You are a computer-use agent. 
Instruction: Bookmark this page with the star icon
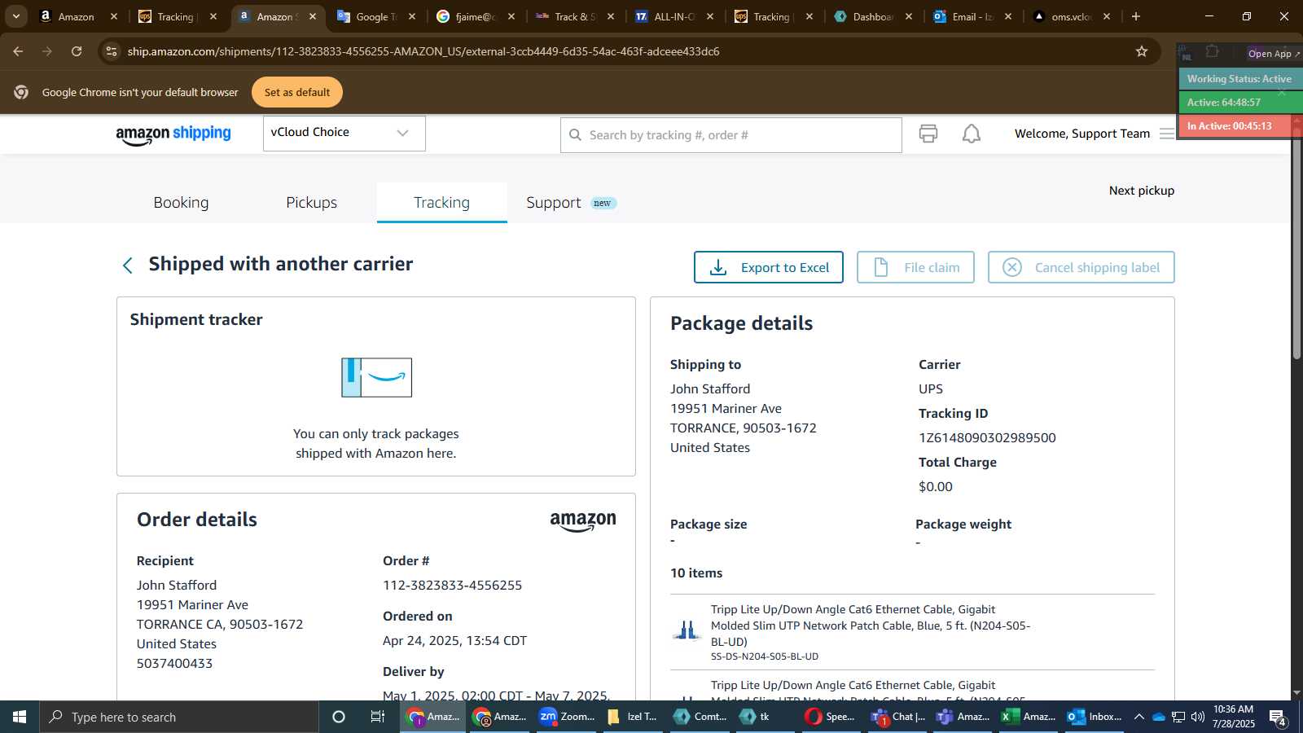point(1142,51)
